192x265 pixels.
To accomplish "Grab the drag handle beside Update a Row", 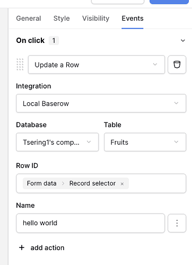I will click(20, 65).
